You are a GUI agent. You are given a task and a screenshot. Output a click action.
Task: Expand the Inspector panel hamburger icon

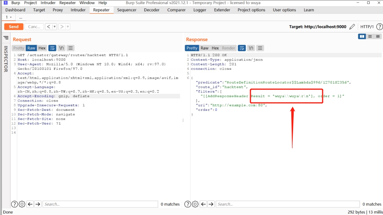click(x=6, y=38)
